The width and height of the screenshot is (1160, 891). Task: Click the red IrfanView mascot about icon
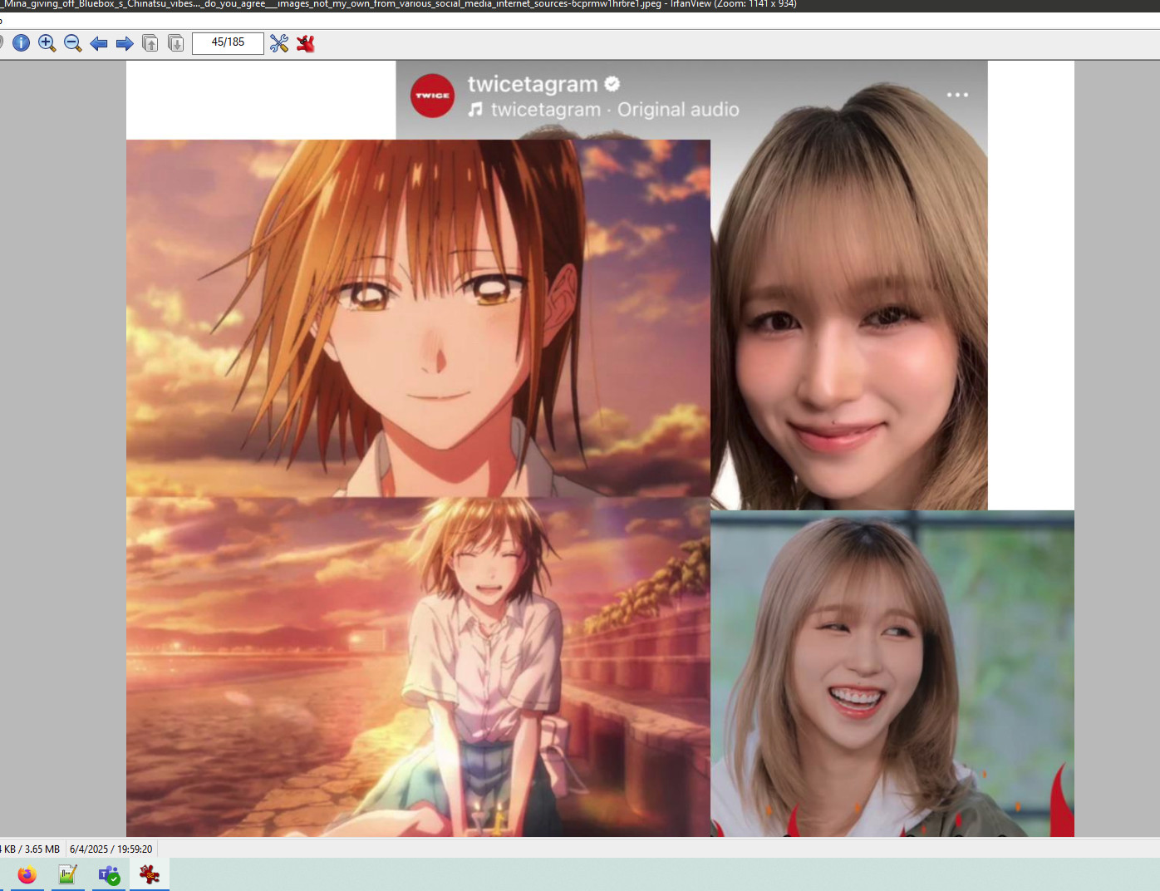click(x=306, y=43)
